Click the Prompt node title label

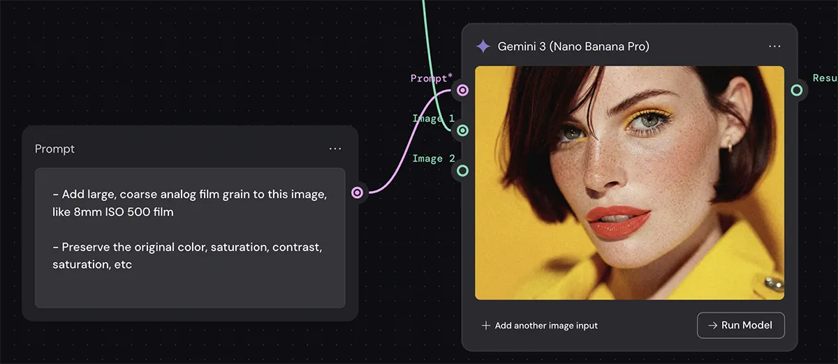coord(54,149)
